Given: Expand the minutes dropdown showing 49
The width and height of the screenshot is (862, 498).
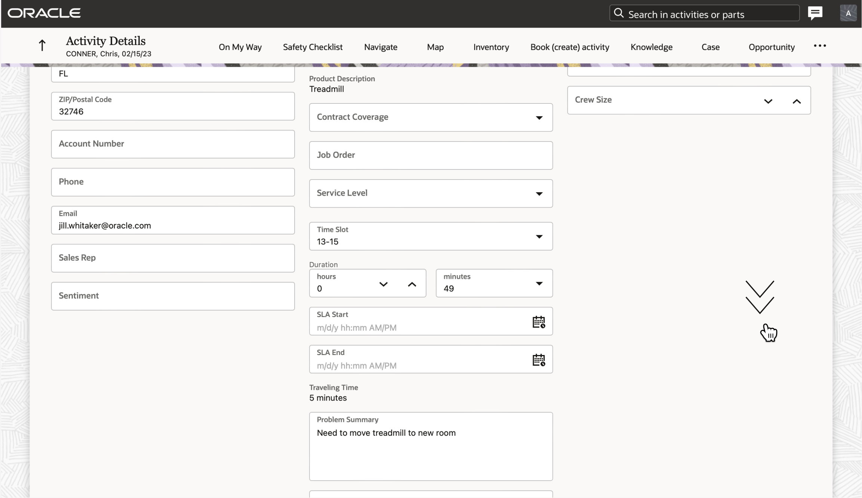Looking at the screenshot, I should point(539,283).
